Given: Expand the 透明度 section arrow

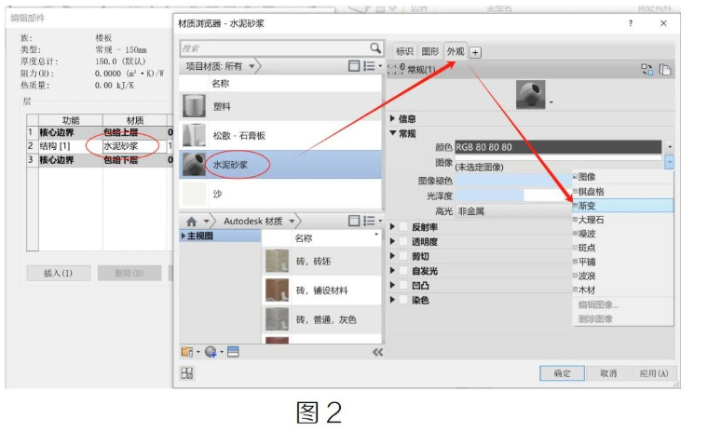Looking at the screenshot, I should click(x=392, y=241).
